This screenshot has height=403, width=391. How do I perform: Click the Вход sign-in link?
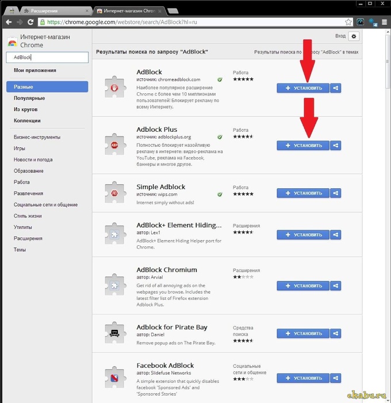(340, 36)
